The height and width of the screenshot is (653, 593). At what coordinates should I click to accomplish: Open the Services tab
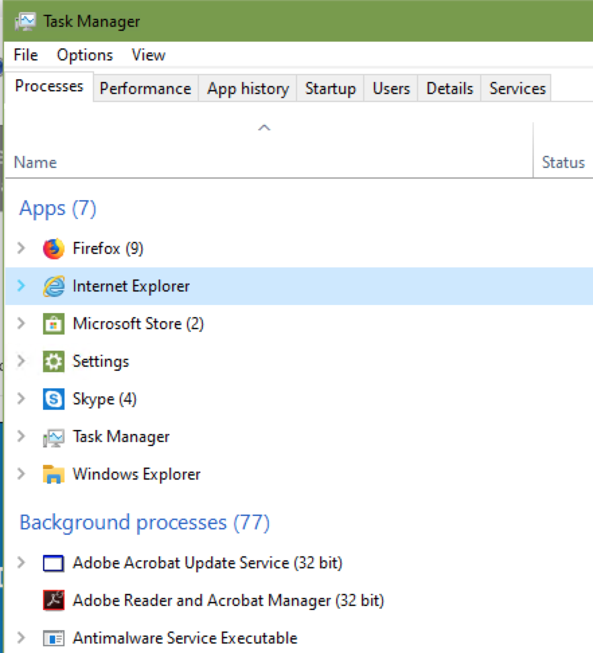[x=517, y=88]
